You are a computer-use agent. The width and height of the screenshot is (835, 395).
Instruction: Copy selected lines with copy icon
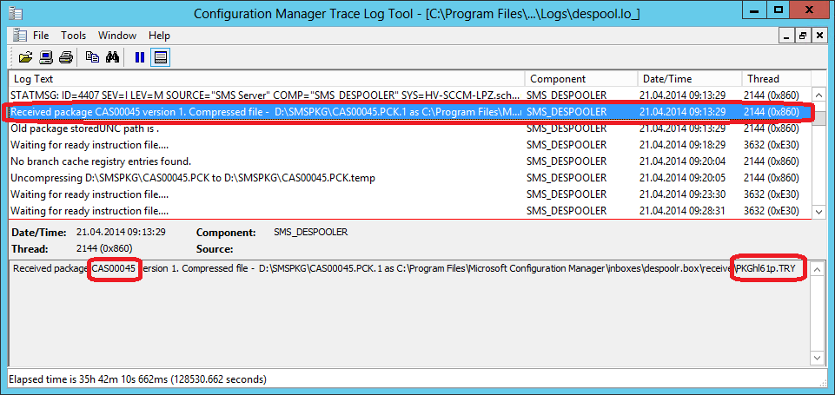[x=93, y=57]
